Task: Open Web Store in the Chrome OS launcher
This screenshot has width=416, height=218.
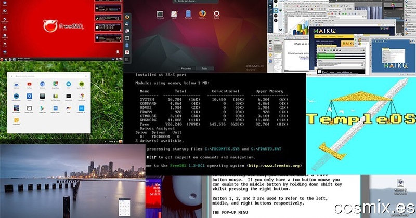Action: (16, 85)
